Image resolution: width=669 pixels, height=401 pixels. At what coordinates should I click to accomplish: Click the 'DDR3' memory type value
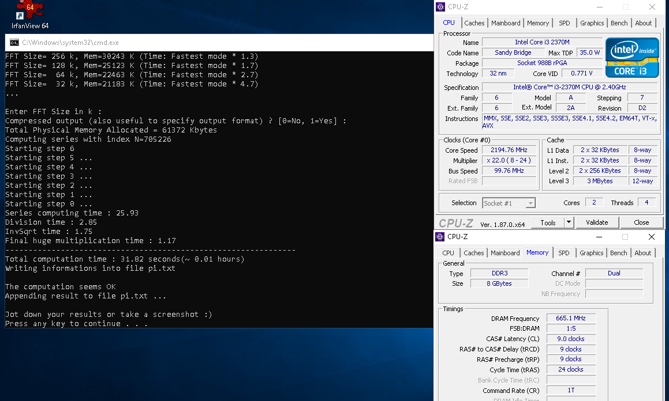(500, 273)
